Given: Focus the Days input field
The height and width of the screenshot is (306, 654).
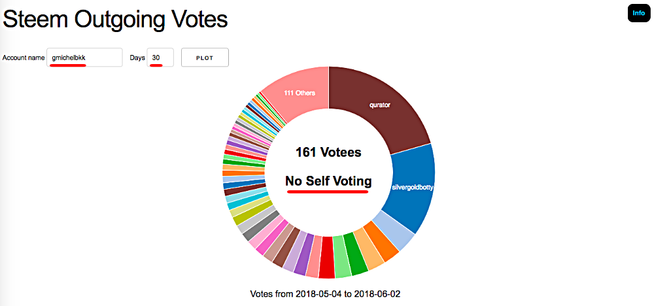Looking at the screenshot, I should click(161, 58).
